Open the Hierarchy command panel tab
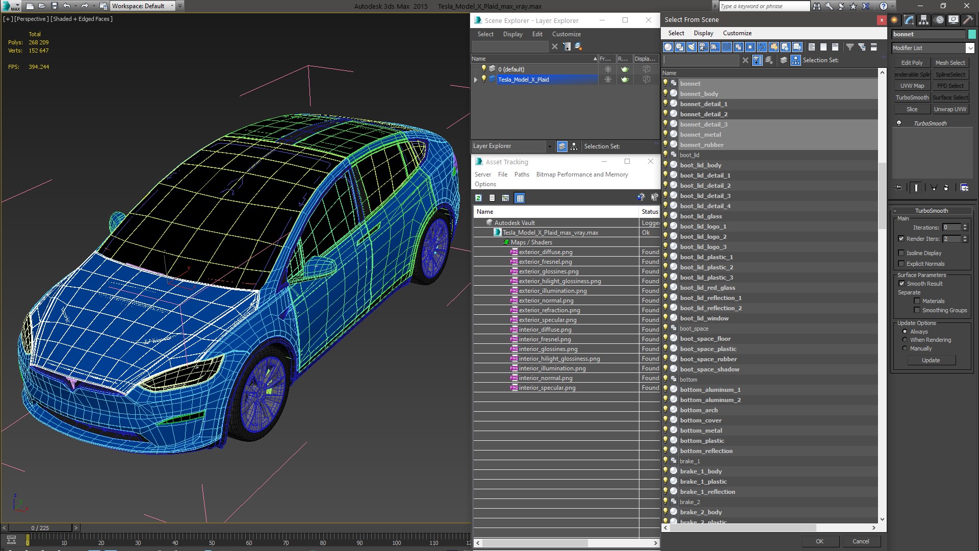979x551 pixels. tap(923, 20)
